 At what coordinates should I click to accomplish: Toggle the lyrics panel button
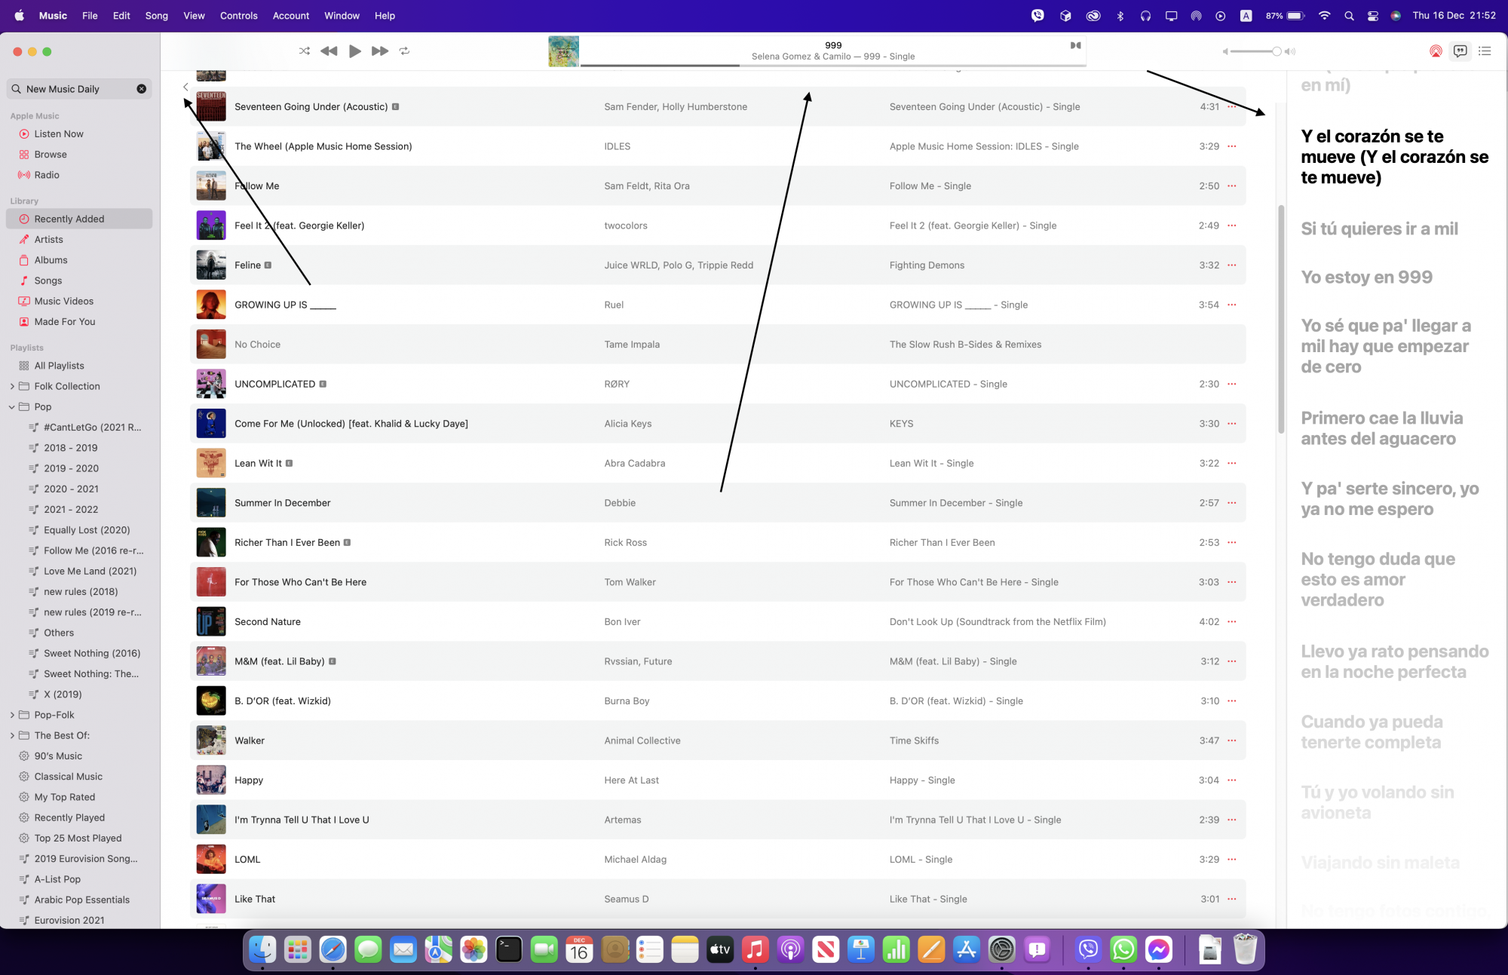(x=1460, y=51)
